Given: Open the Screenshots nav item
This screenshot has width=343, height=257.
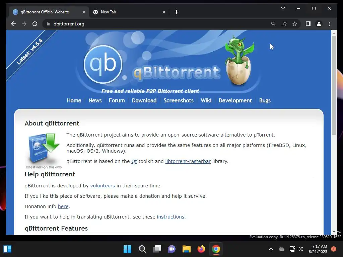Looking at the screenshot, I should click(x=179, y=100).
